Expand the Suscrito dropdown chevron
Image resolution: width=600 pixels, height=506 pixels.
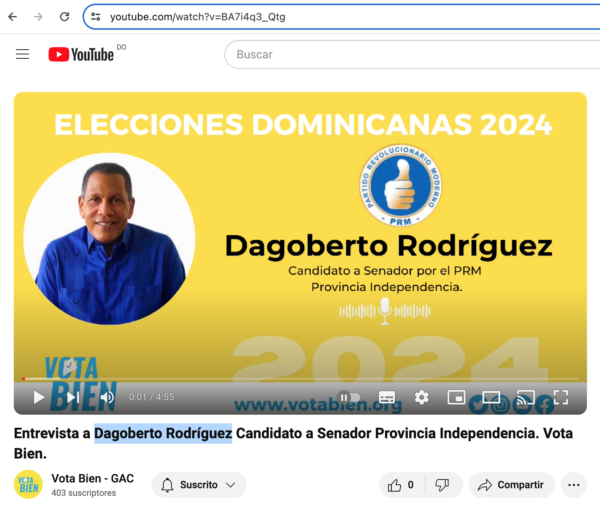click(x=231, y=485)
